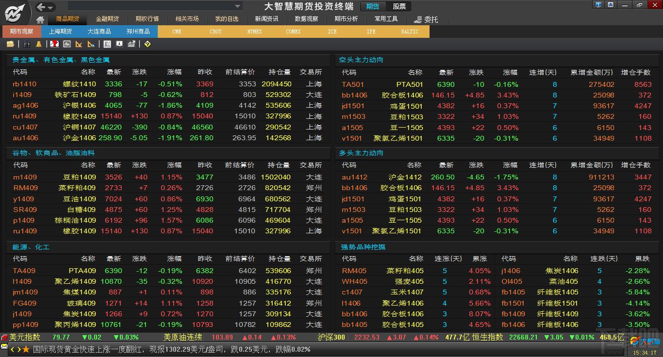Screen dimensions: 663x357
Task: Click the blue-and-orange triangle ruler icon
Action: click(91, 44)
